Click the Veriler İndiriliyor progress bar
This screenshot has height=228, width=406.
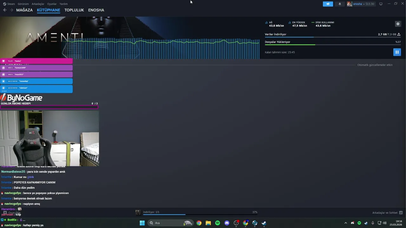[333, 37]
